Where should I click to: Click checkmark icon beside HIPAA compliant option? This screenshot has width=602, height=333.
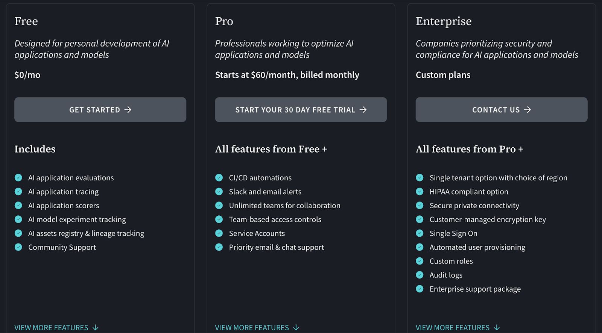click(x=420, y=191)
